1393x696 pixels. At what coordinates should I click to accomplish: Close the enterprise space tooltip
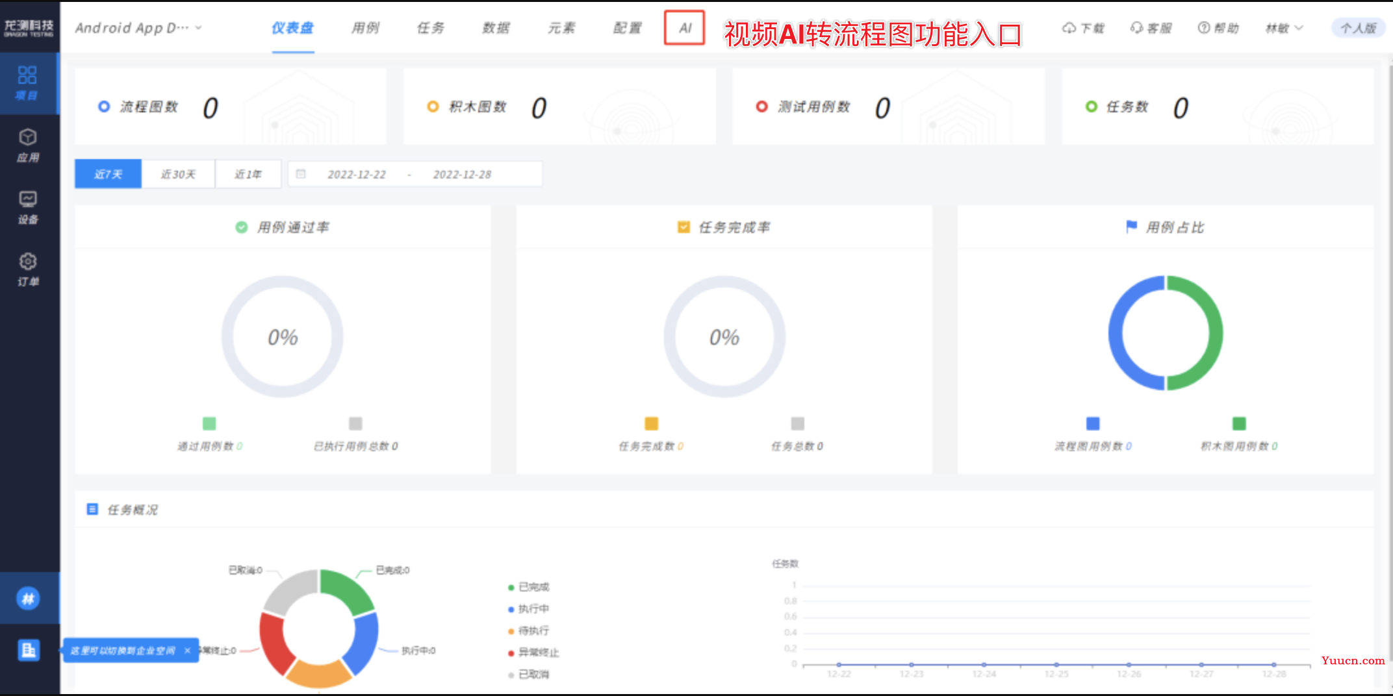point(188,651)
